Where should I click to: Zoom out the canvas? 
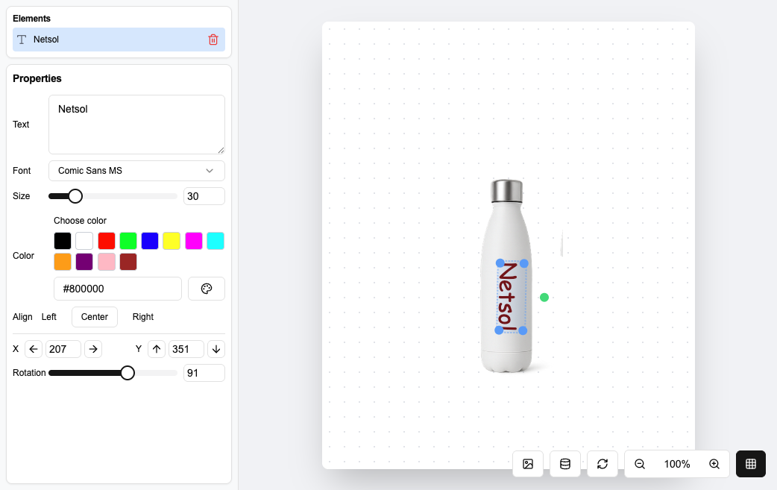[x=640, y=464]
